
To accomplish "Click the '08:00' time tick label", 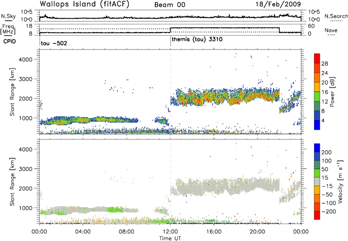I will pos(127,232).
